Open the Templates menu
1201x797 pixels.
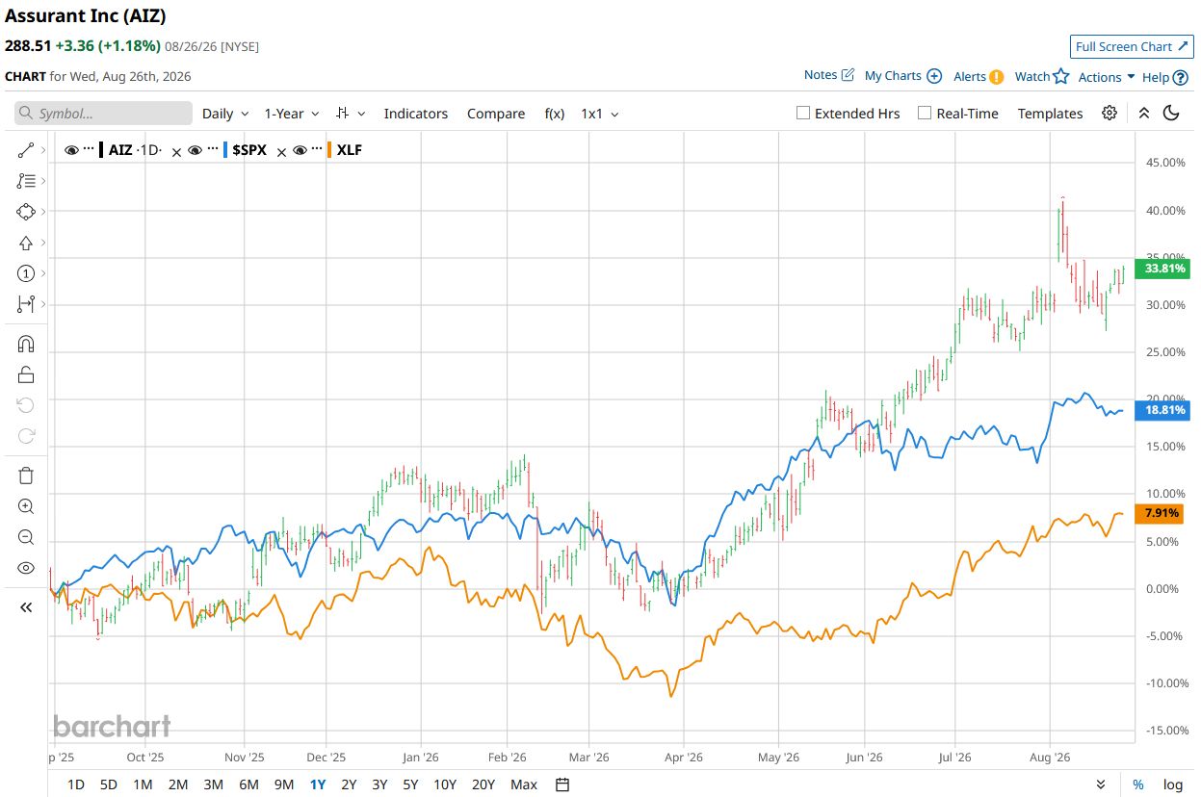[1050, 114]
